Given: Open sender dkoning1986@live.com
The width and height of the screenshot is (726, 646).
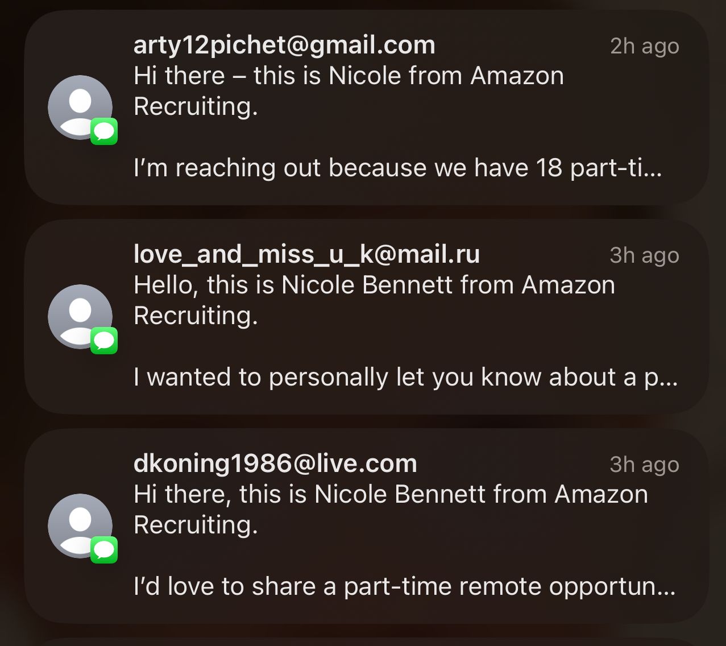Looking at the screenshot, I should (275, 463).
